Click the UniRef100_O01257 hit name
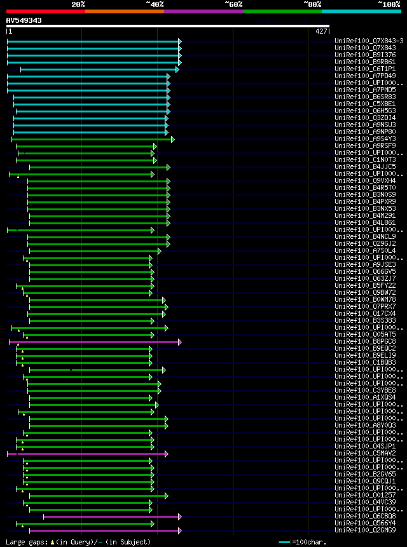The width and height of the screenshot is (407, 547). pos(365,496)
